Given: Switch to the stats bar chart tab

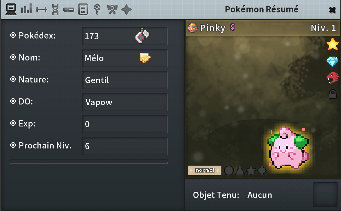Looking at the screenshot, I should pyautogui.click(x=26, y=9).
